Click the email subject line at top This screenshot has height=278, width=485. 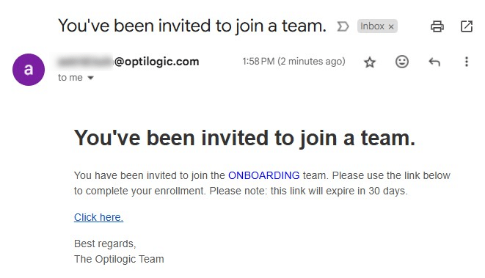click(x=192, y=26)
